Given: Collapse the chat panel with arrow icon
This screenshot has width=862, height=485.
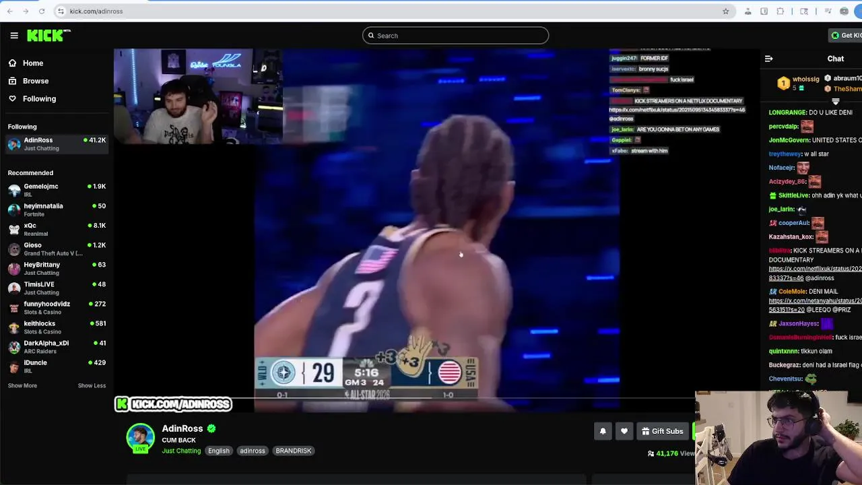Looking at the screenshot, I should click(x=768, y=59).
